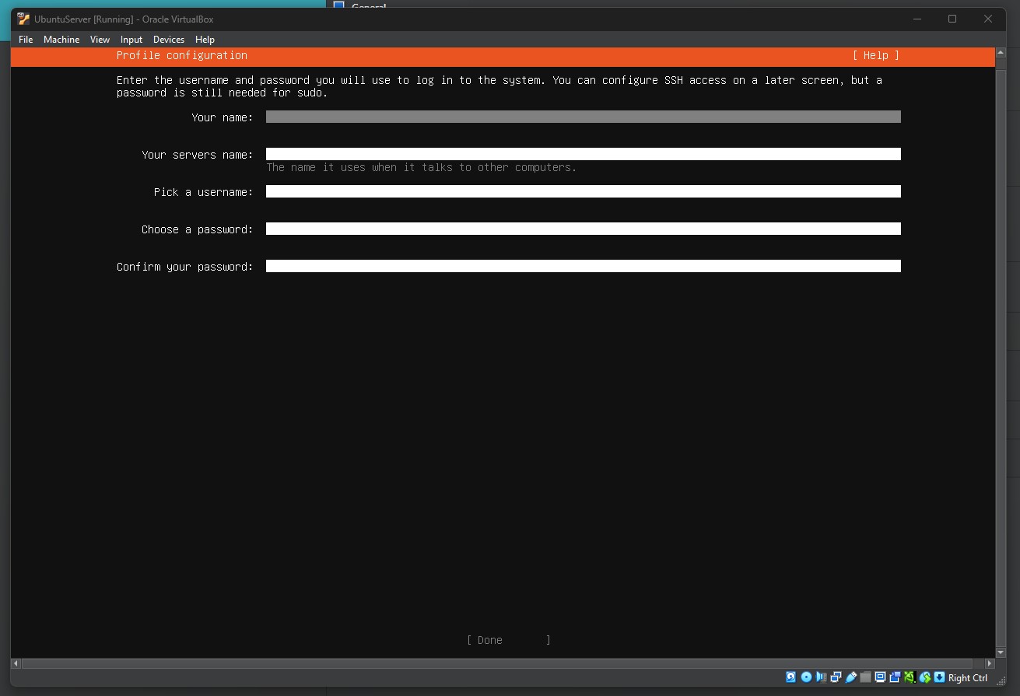Viewport: 1020px width, 696px height.
Task: Open the Input menu
Action: click(x=131, y=39)
